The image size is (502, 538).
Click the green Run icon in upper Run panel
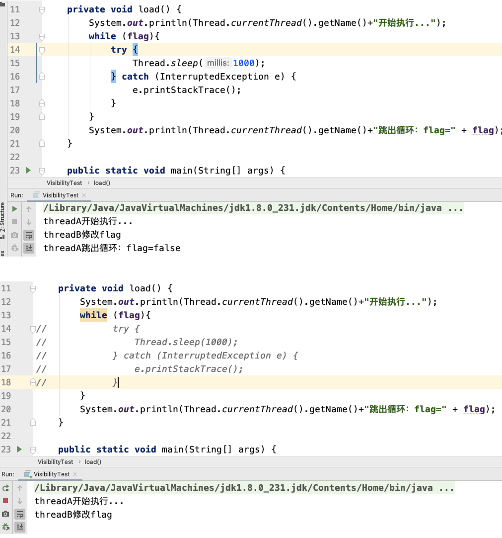coord(14,209)
